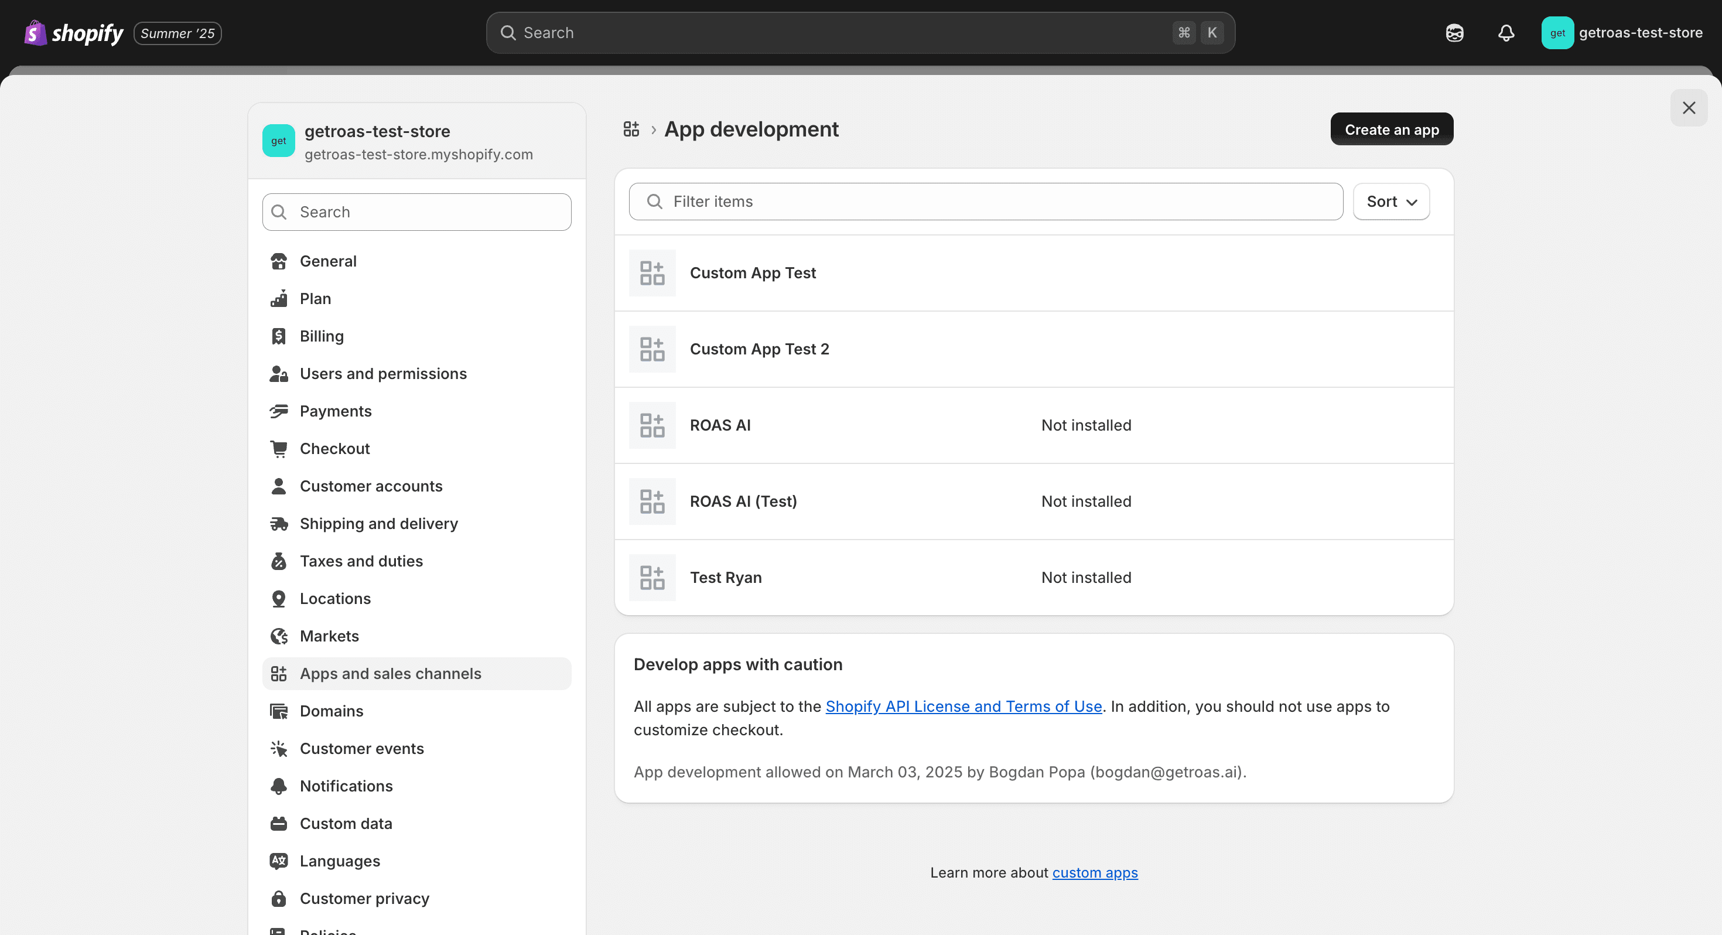Viewport: 1722px width, 935px height.
Task: Click the Custom data icon
Action: [279, 823]
